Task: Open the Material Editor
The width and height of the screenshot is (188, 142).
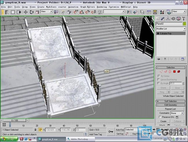Action: pyautogui.click(x=162, y=12)
